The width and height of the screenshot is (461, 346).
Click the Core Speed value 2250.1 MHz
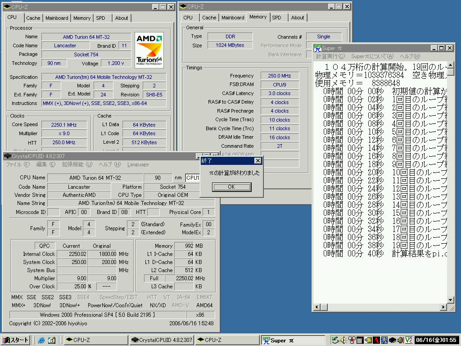pos(64,125)
